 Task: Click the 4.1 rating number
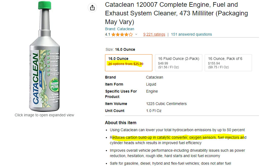[x=107, y=35]
